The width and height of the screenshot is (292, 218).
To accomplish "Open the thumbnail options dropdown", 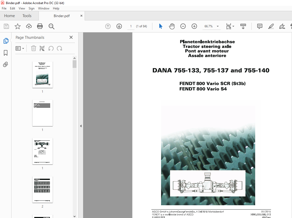I will click(x=20, y=49).
